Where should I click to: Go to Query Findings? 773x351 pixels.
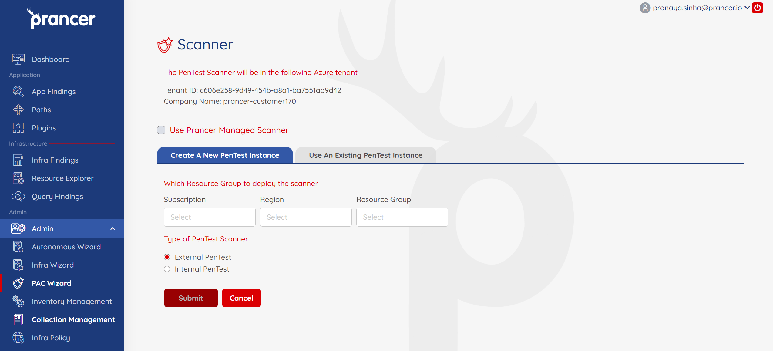pos(62,196)
